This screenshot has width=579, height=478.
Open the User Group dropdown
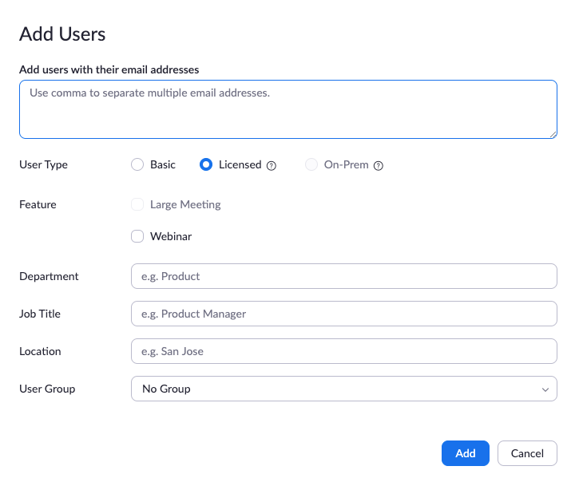point(343,389)
